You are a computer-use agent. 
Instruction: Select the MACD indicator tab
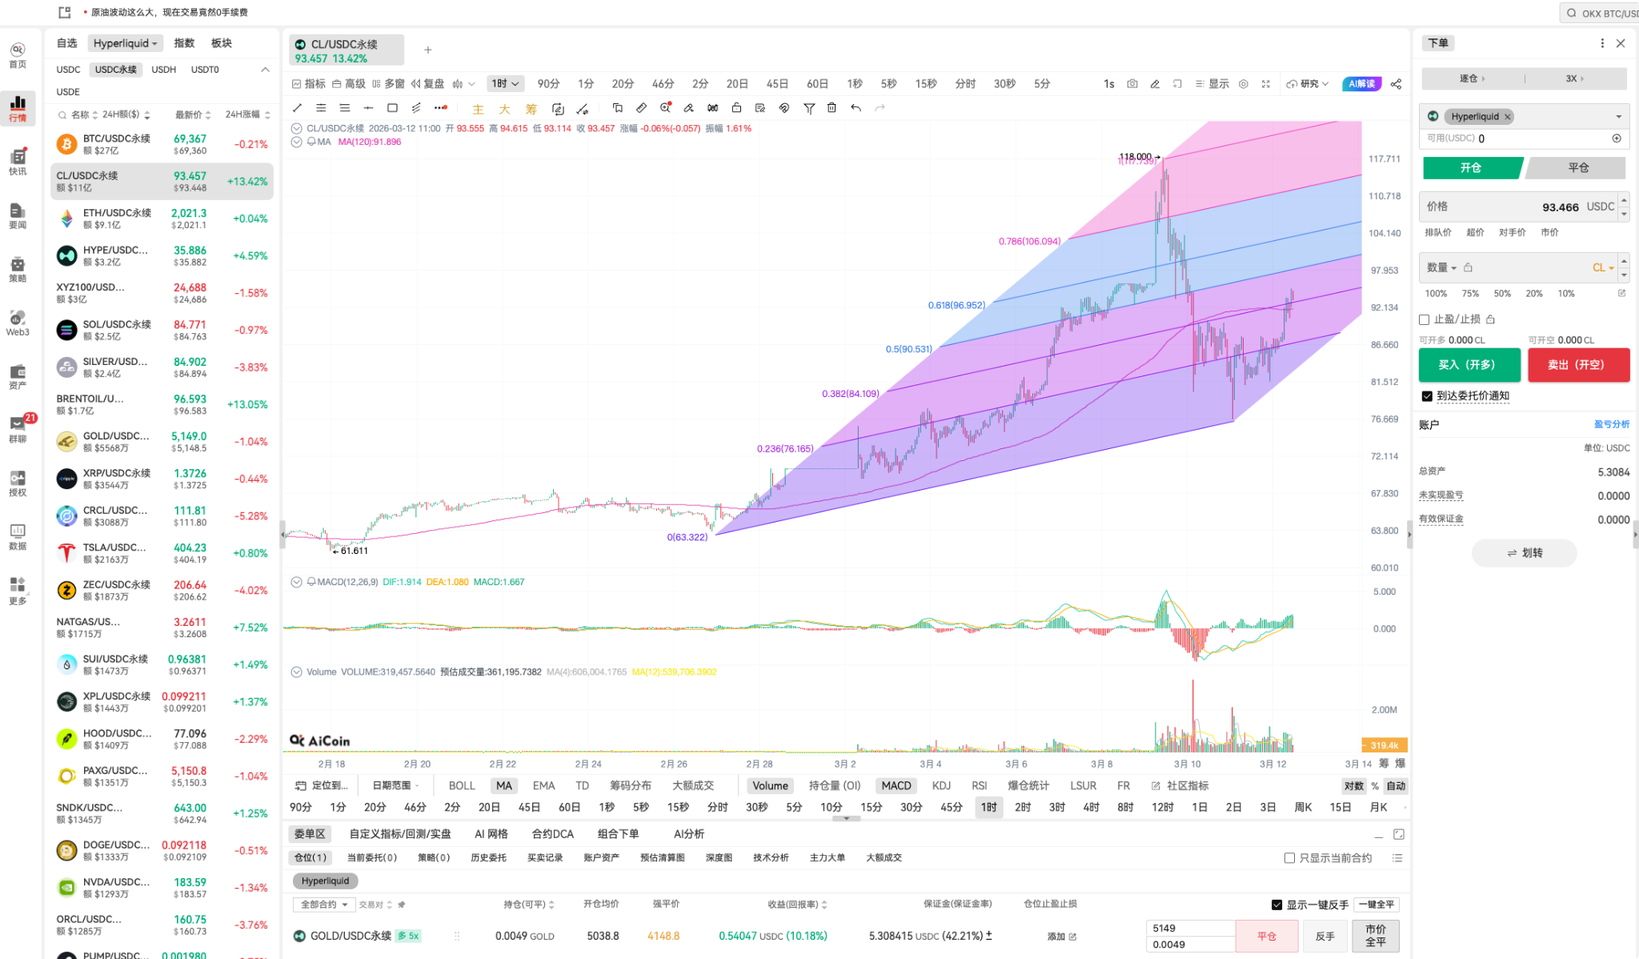[x=896, y=785]
